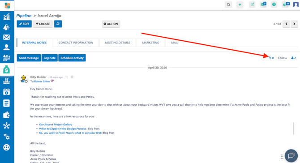Click the Follow link
The width and height of the screenshot is (300, 163).
point(283,58)
